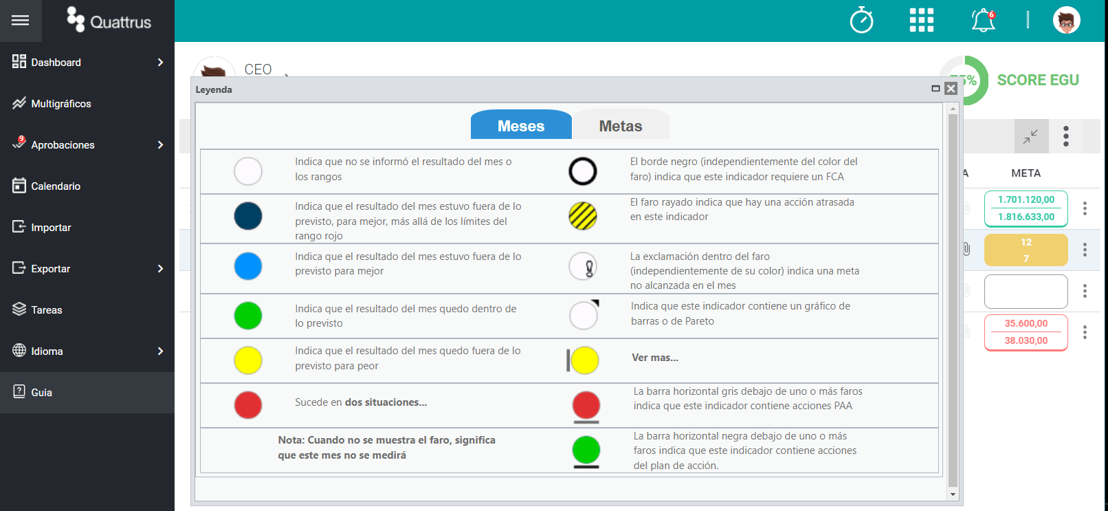The width and height of the screenshot is (1108, 511).
Task: Click the Multigráficos chart icon
Action: point(19,102)
